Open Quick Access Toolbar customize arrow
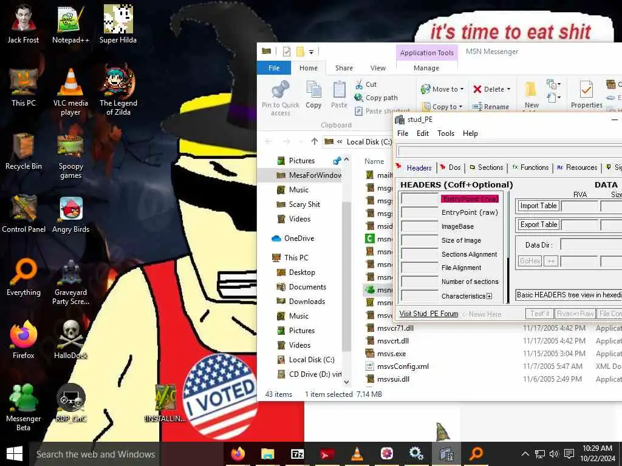 tap(312, 52)
